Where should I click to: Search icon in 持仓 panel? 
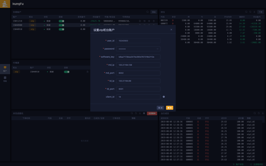tap(246, 12)
